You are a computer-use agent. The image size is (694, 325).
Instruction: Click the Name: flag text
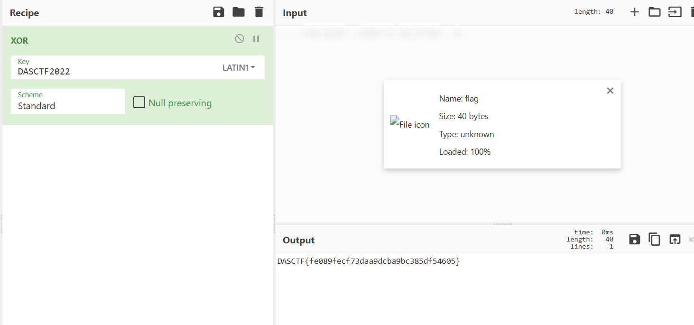pyautogui.click(x=459, y=99)
